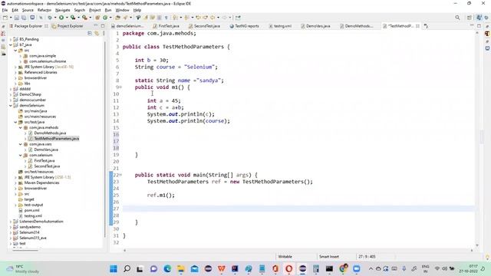Click the toolbar Search magnifier icon
The image size is (491, 276).
click(x=457, y=18)
